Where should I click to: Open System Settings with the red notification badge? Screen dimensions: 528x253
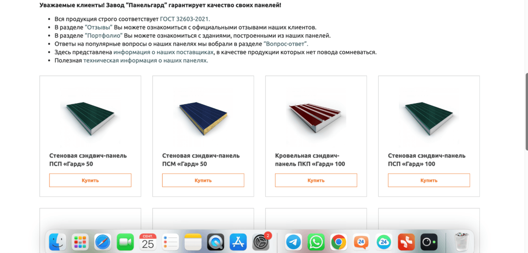(x=261, y=242)
